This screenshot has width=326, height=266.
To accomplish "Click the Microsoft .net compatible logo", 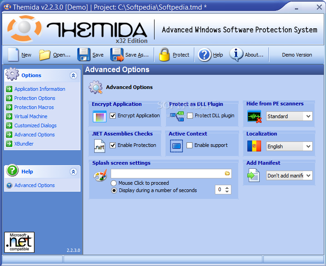I will click(x=19, y=242).
